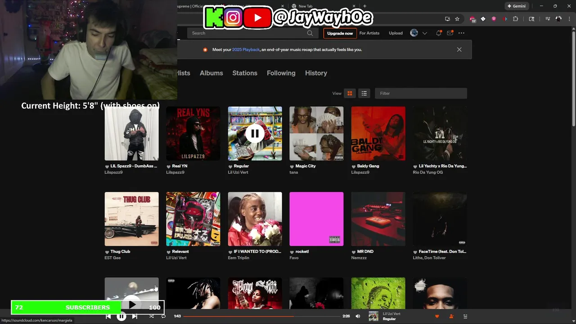The width and height of the screenshot is (576, 324).
Task: Click the Upgrade now button
Action: click(x=340, y=33)
